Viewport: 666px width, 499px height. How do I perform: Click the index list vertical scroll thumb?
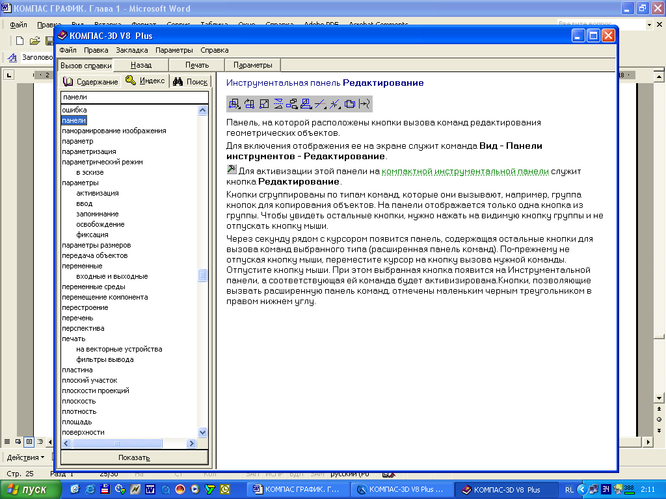(x=203, y=275)
